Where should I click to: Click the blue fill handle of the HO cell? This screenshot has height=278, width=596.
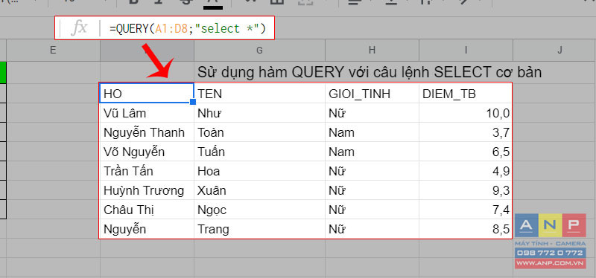click(x=193, y=102)
